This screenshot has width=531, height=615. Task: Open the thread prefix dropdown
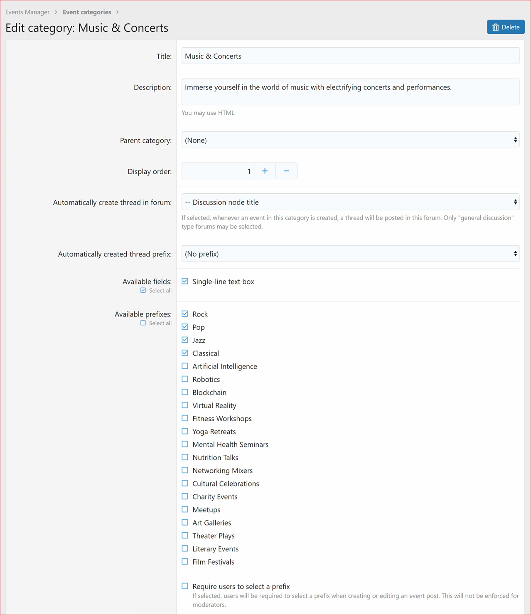pos(350,253)
